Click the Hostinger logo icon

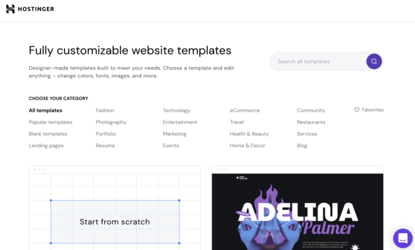pyautogui.click(x=10, y=9)
